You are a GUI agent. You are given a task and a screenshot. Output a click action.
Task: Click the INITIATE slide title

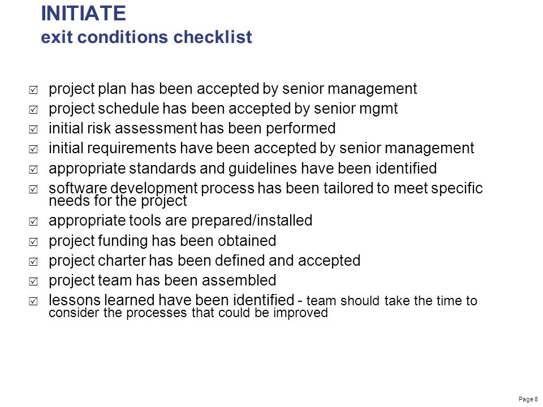pos(84,14)
